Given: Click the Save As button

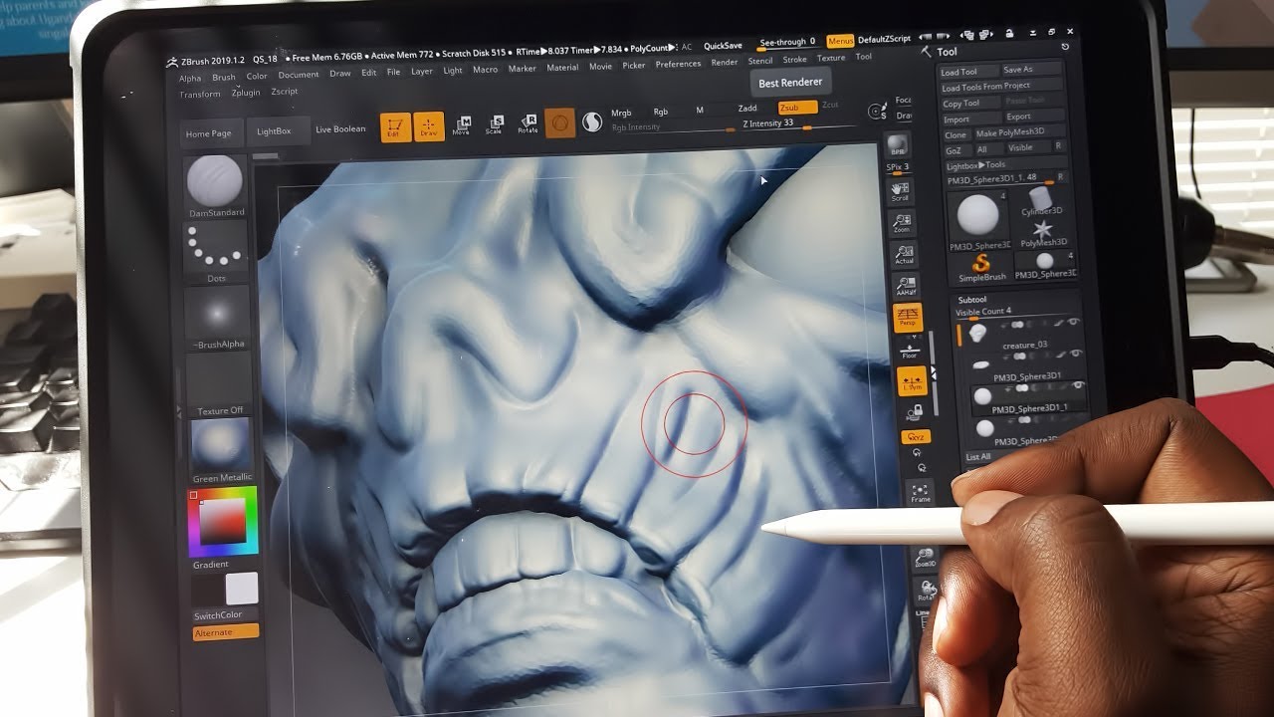Looking at the screenshot, I should (x=1031, y=70).
